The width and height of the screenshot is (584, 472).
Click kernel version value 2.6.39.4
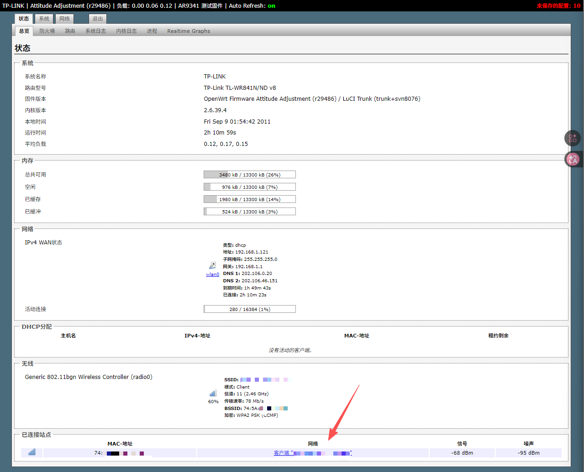[215, 110]
